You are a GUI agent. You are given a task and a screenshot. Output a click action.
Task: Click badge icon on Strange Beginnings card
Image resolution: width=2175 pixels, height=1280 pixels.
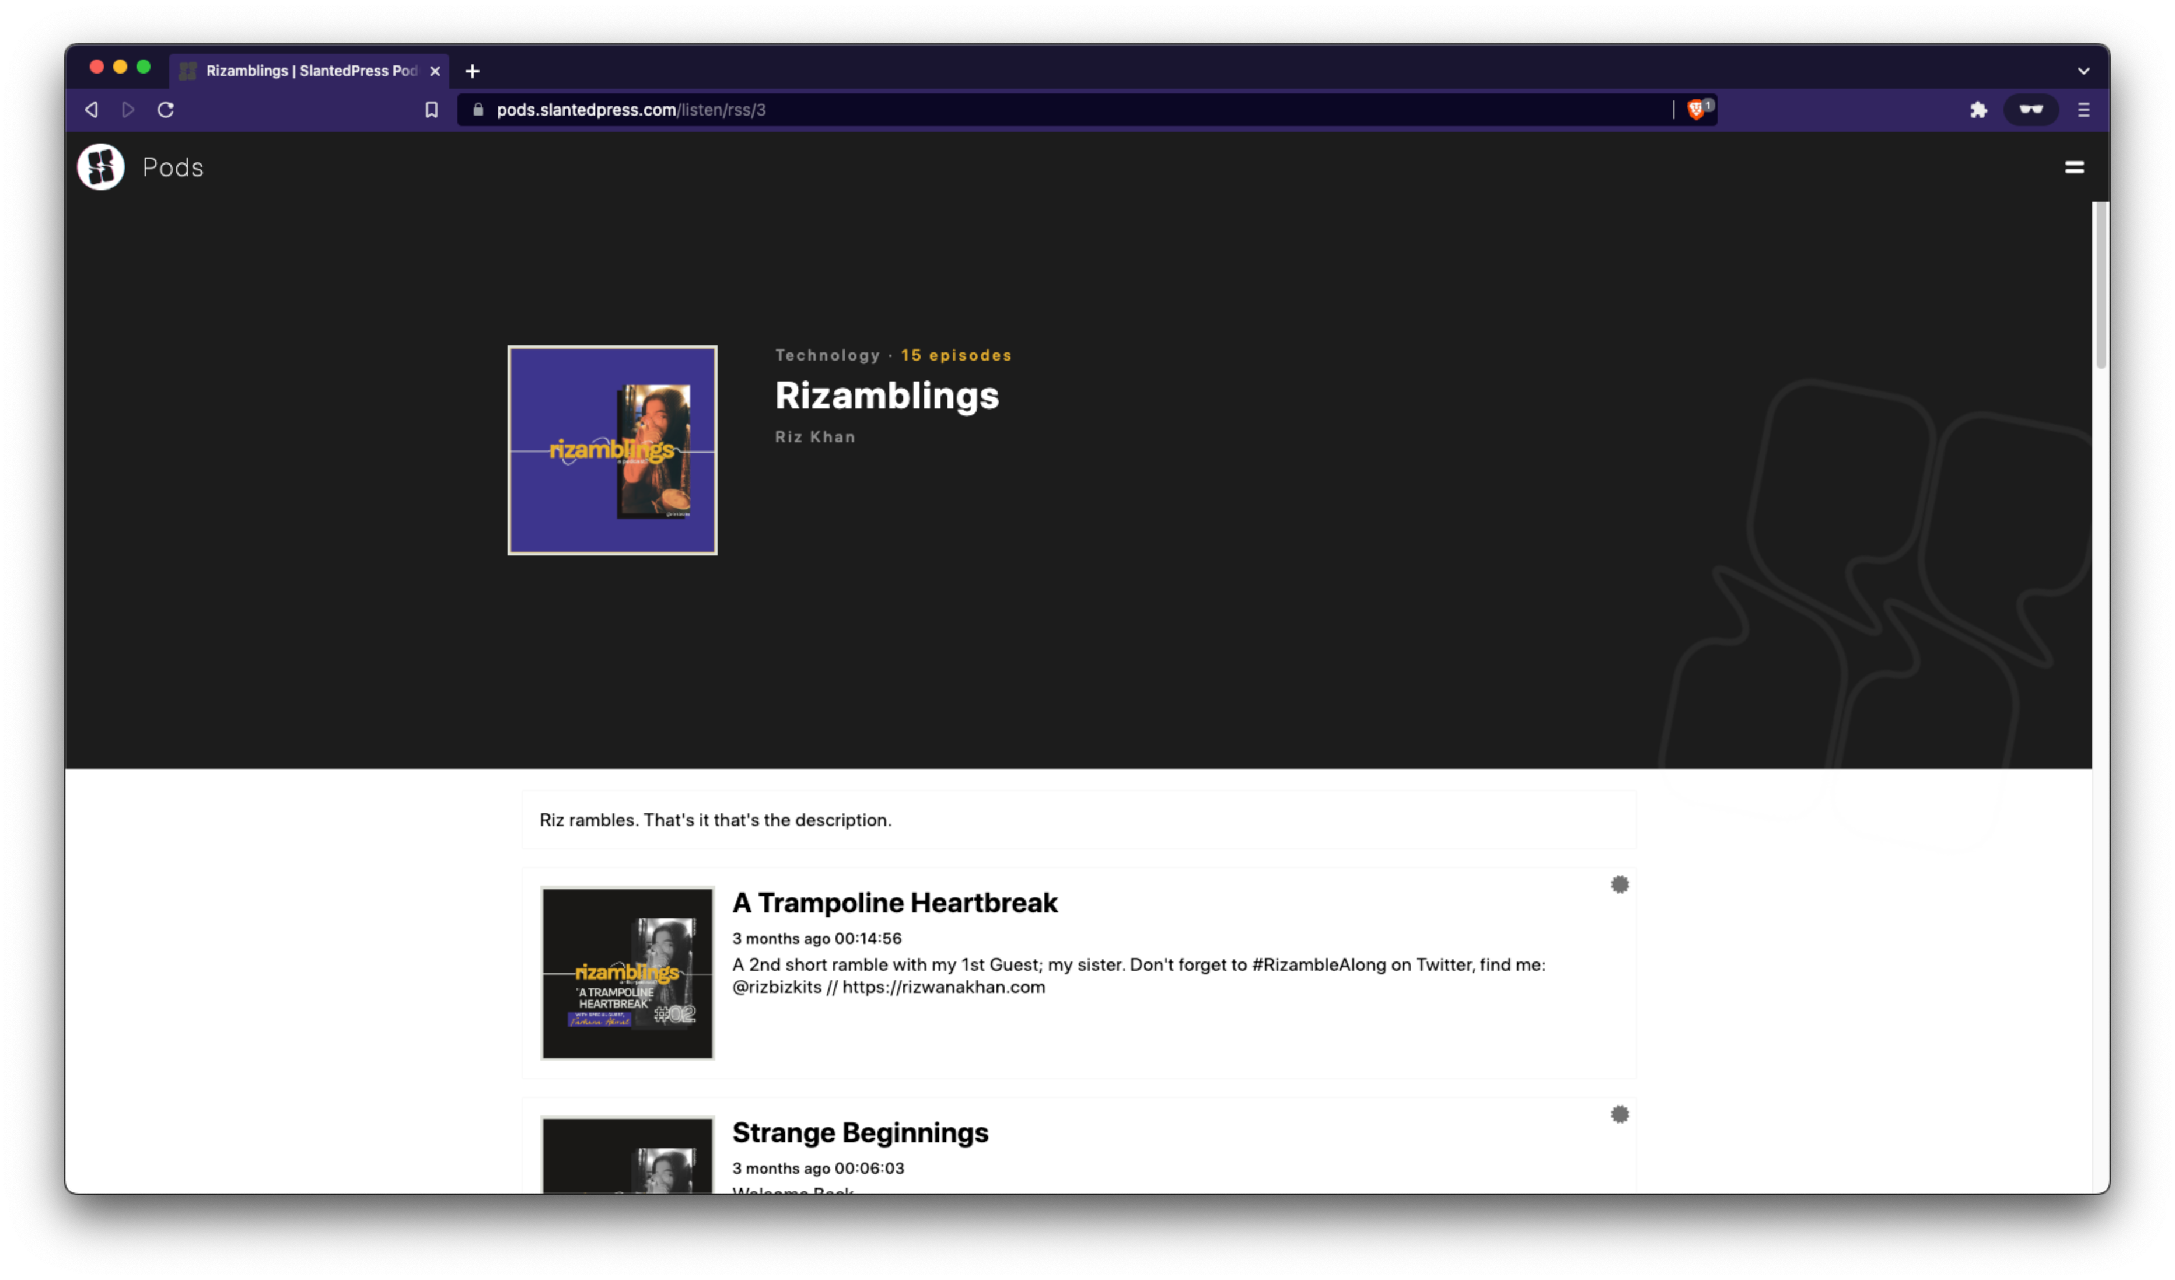coord(1619,1114)
